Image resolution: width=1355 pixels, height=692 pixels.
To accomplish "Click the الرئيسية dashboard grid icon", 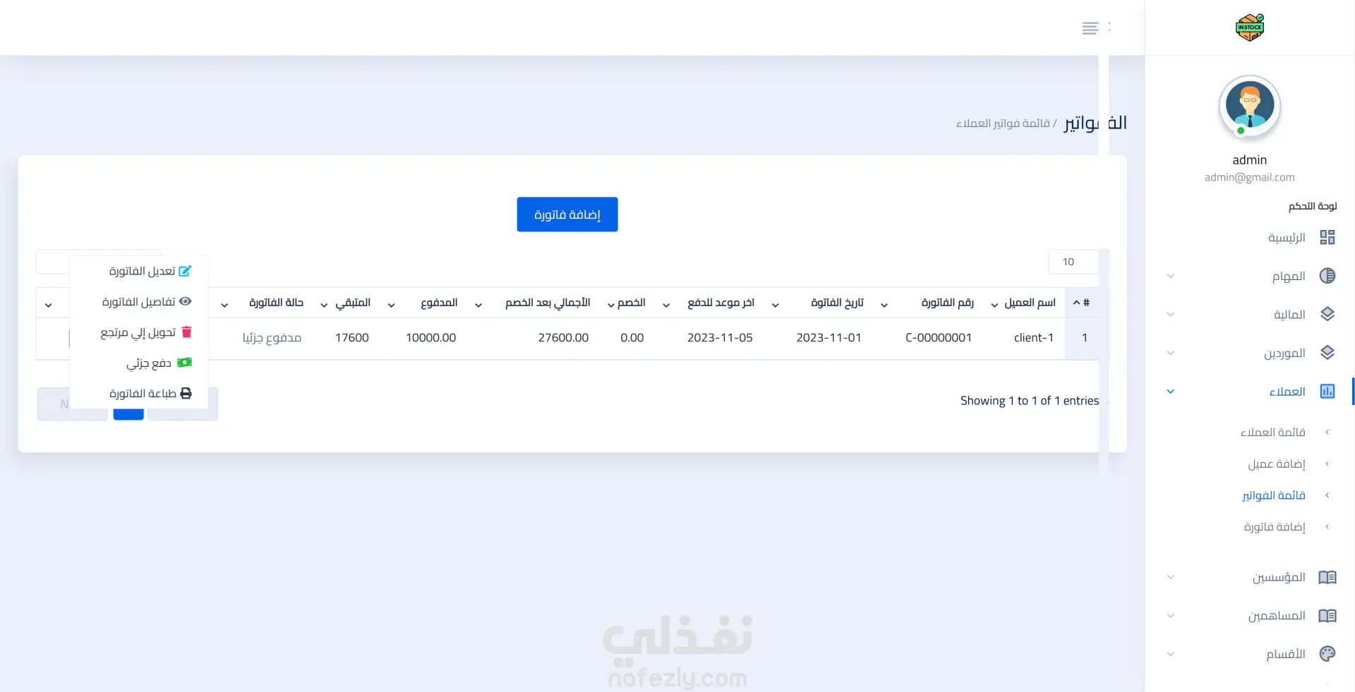I will click(1327, 237).
